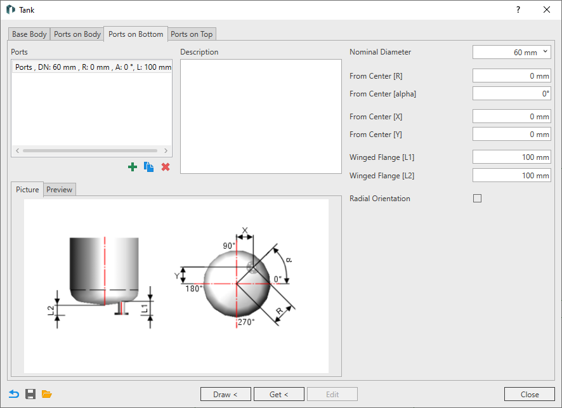Click inside the Description text box
Viewport: 562px width, 408px height.
click(261, 117)
